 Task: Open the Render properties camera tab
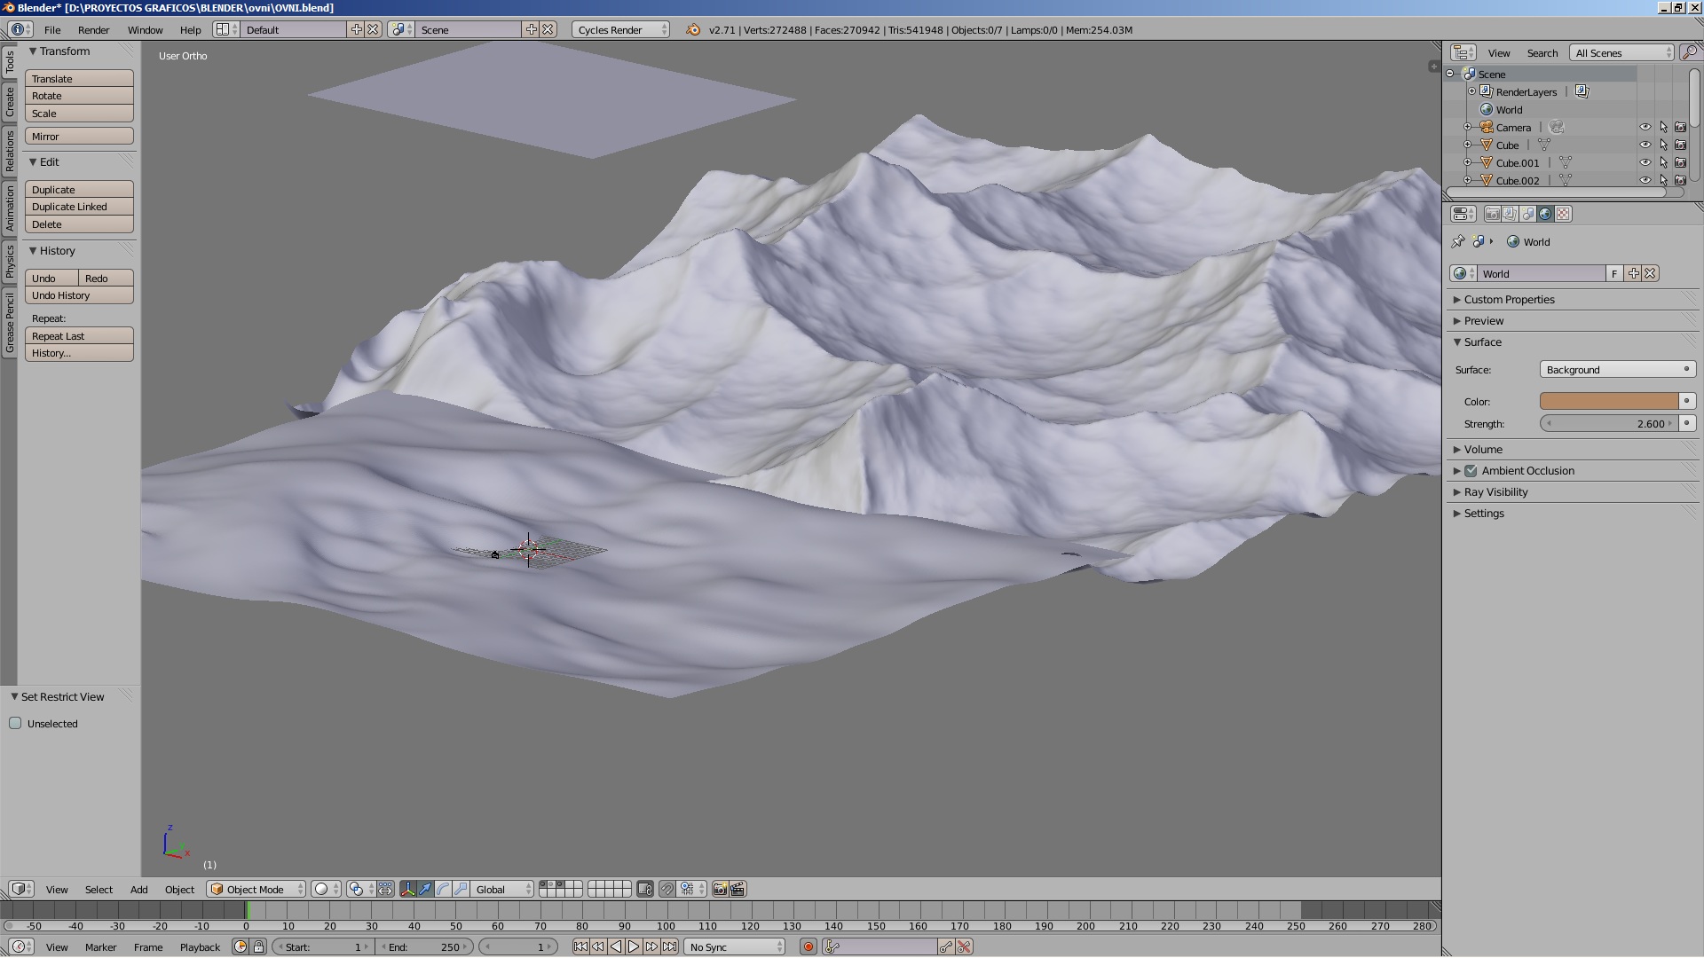pyautogui.click(x=1492, y=214)
